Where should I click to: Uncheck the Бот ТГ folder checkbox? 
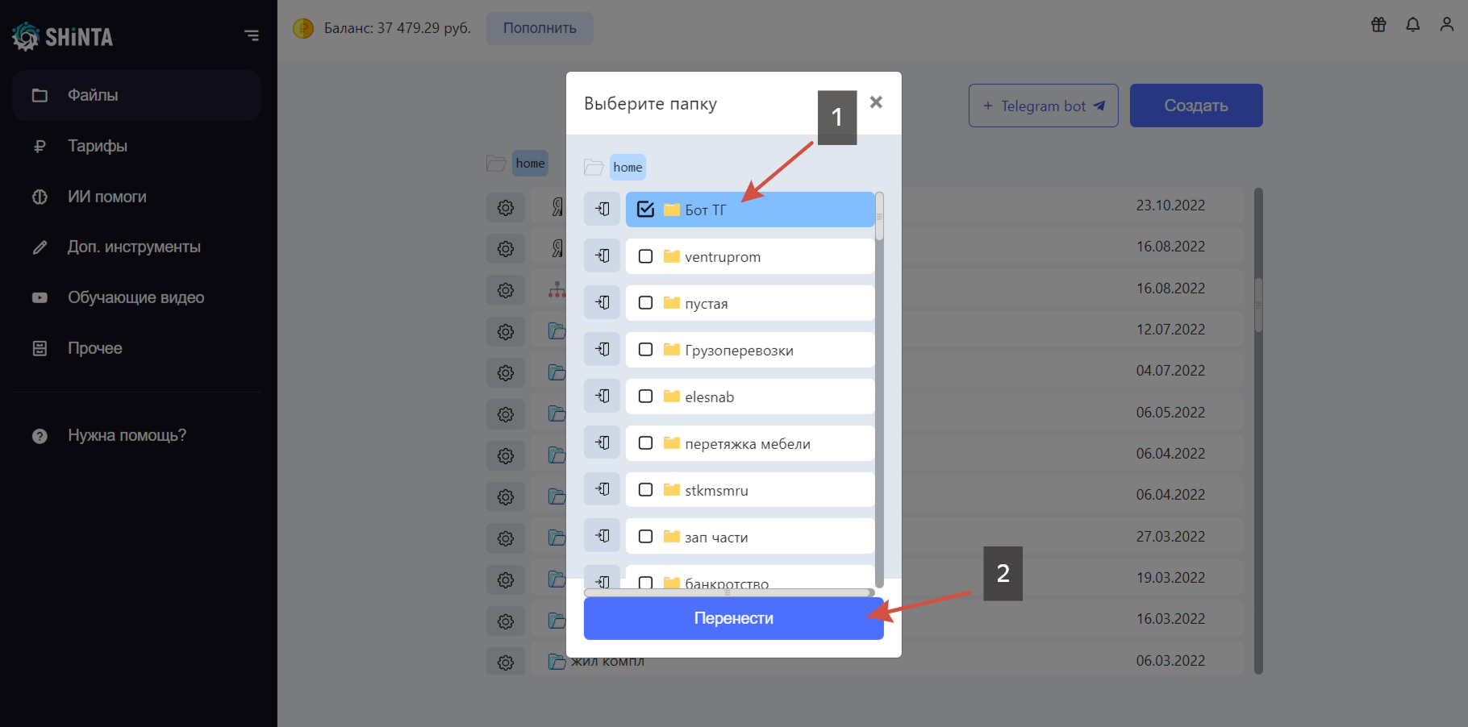[x=645, y=210]
